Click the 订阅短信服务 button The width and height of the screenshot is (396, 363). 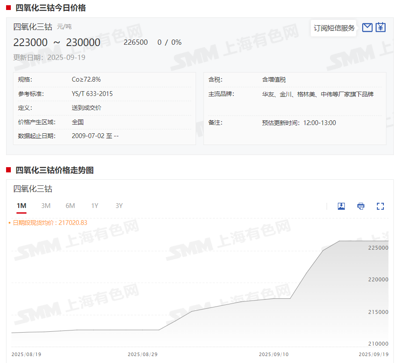point(334,28)
